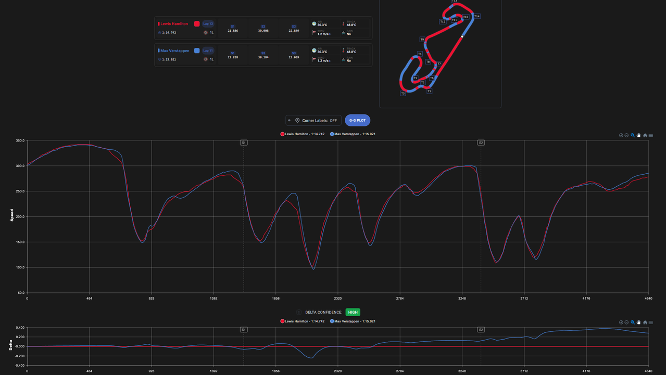This screenshot has height=375, width=666.
Task: Click Lap 13 badge for Hamilton
Action: (x=208, y=23)
